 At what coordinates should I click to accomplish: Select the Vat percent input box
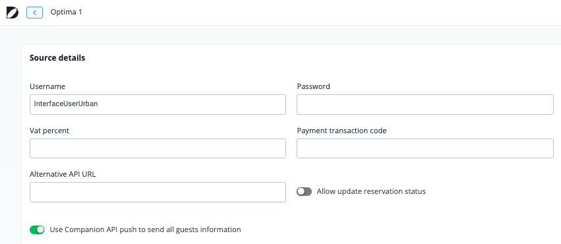158,148
